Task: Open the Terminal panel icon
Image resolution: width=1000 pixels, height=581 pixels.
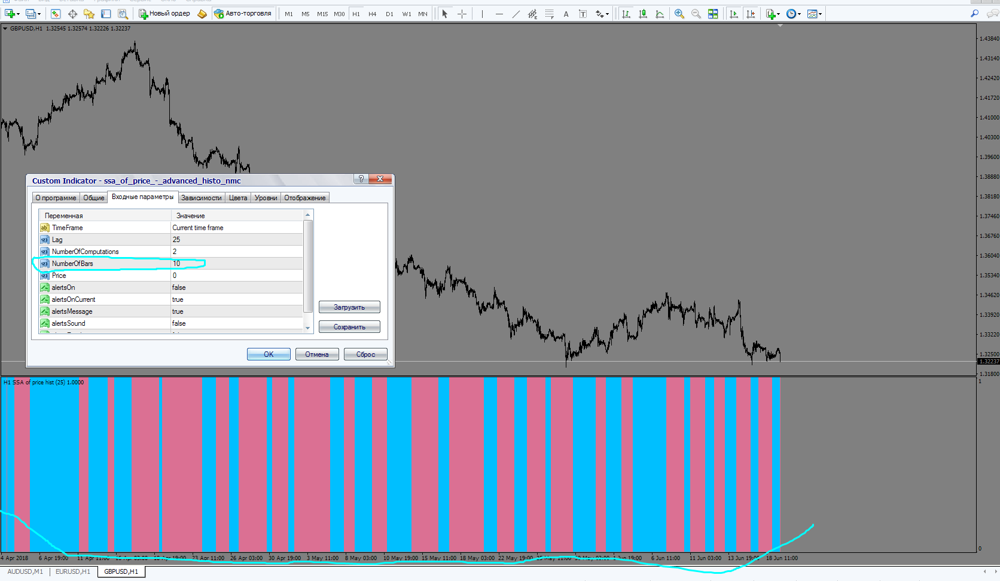Action: pyautogui.click(x=106, y=14)
